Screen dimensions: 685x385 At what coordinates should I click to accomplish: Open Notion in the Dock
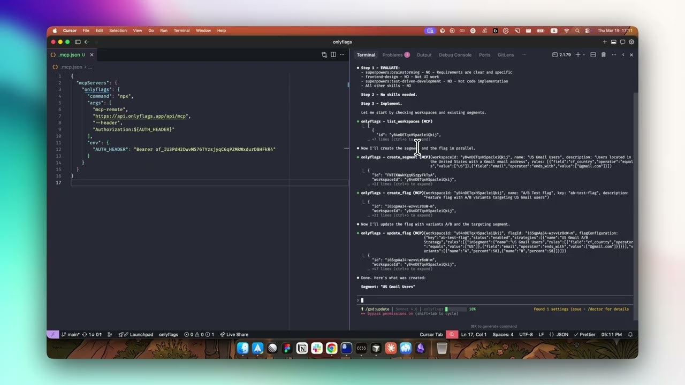pos(302,348)
